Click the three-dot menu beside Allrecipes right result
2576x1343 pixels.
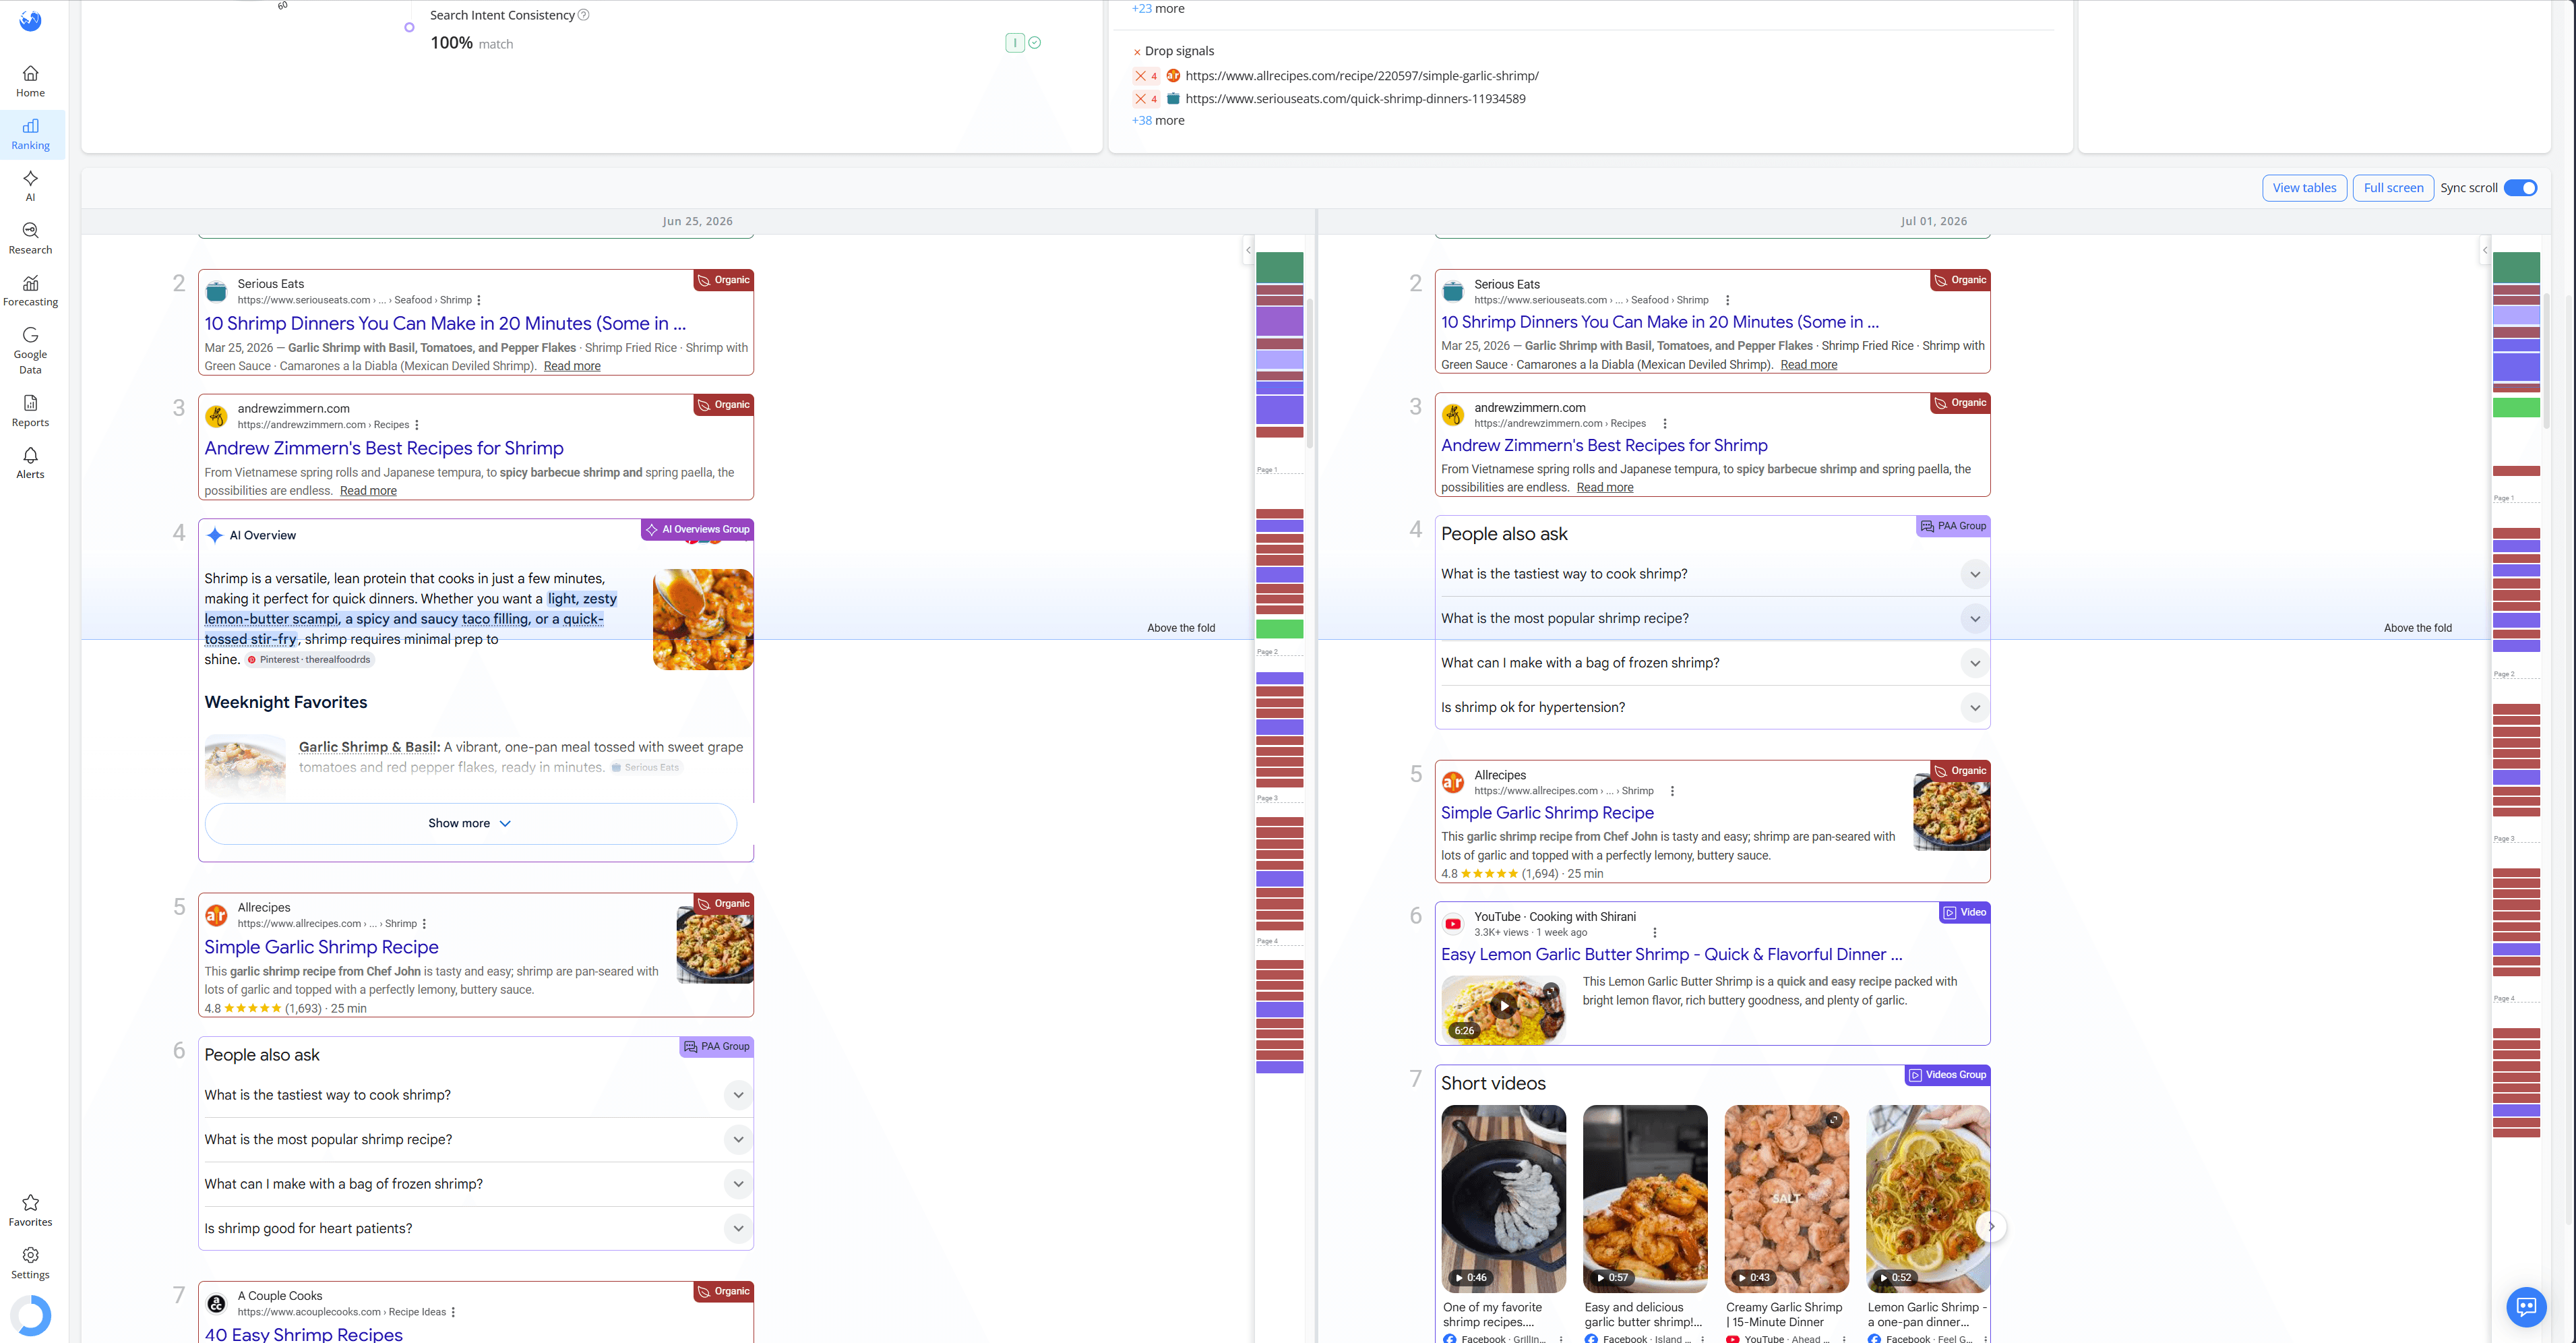(1672, 791)
